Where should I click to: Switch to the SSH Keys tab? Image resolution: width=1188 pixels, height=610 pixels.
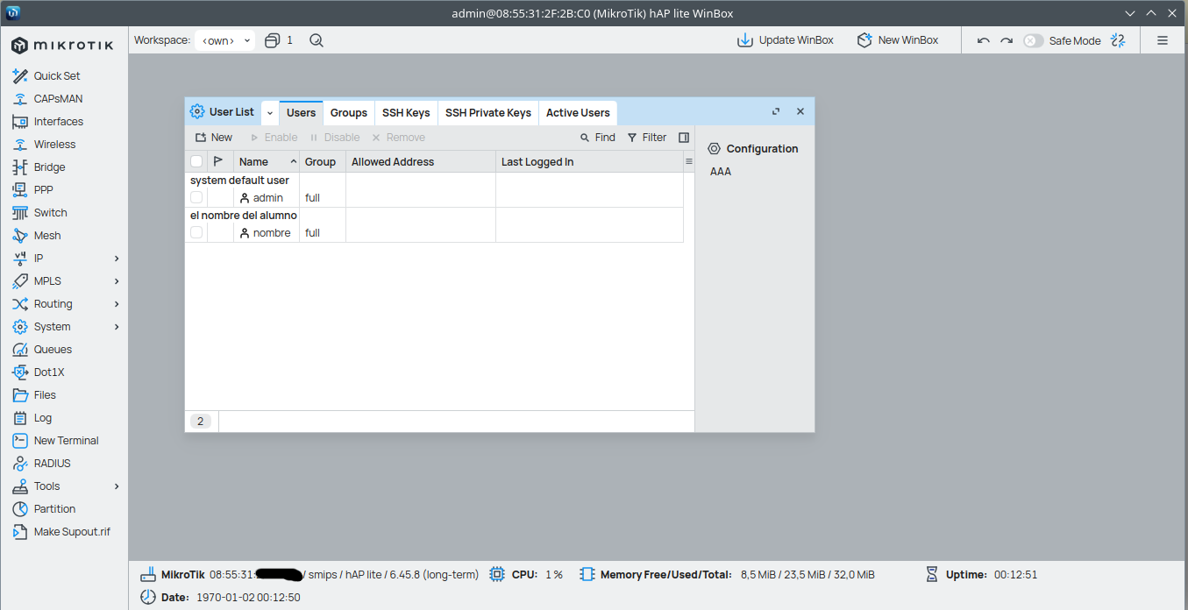(x=406, y=113)
